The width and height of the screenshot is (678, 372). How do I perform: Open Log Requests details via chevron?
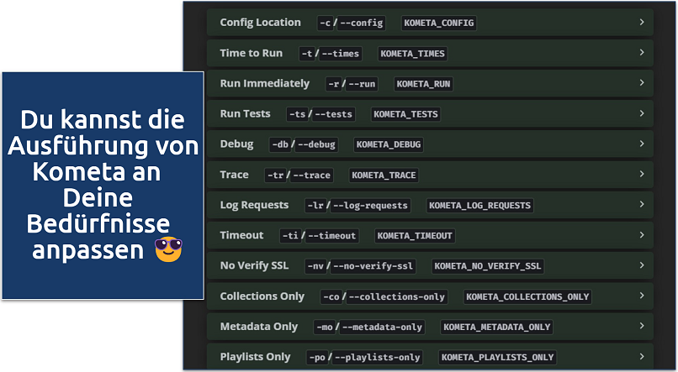point(642,205)
